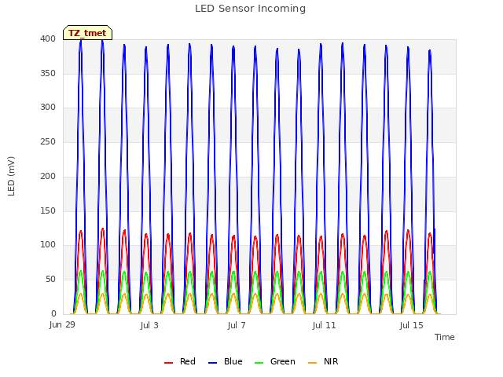Click the 0 y-axis tick label
Screen dimensions: 503x377
53,313
